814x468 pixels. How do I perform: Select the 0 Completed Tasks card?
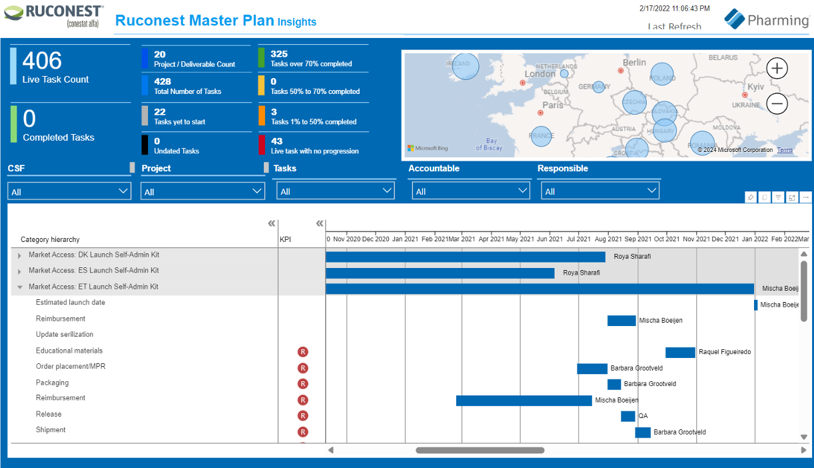(70, 125)
